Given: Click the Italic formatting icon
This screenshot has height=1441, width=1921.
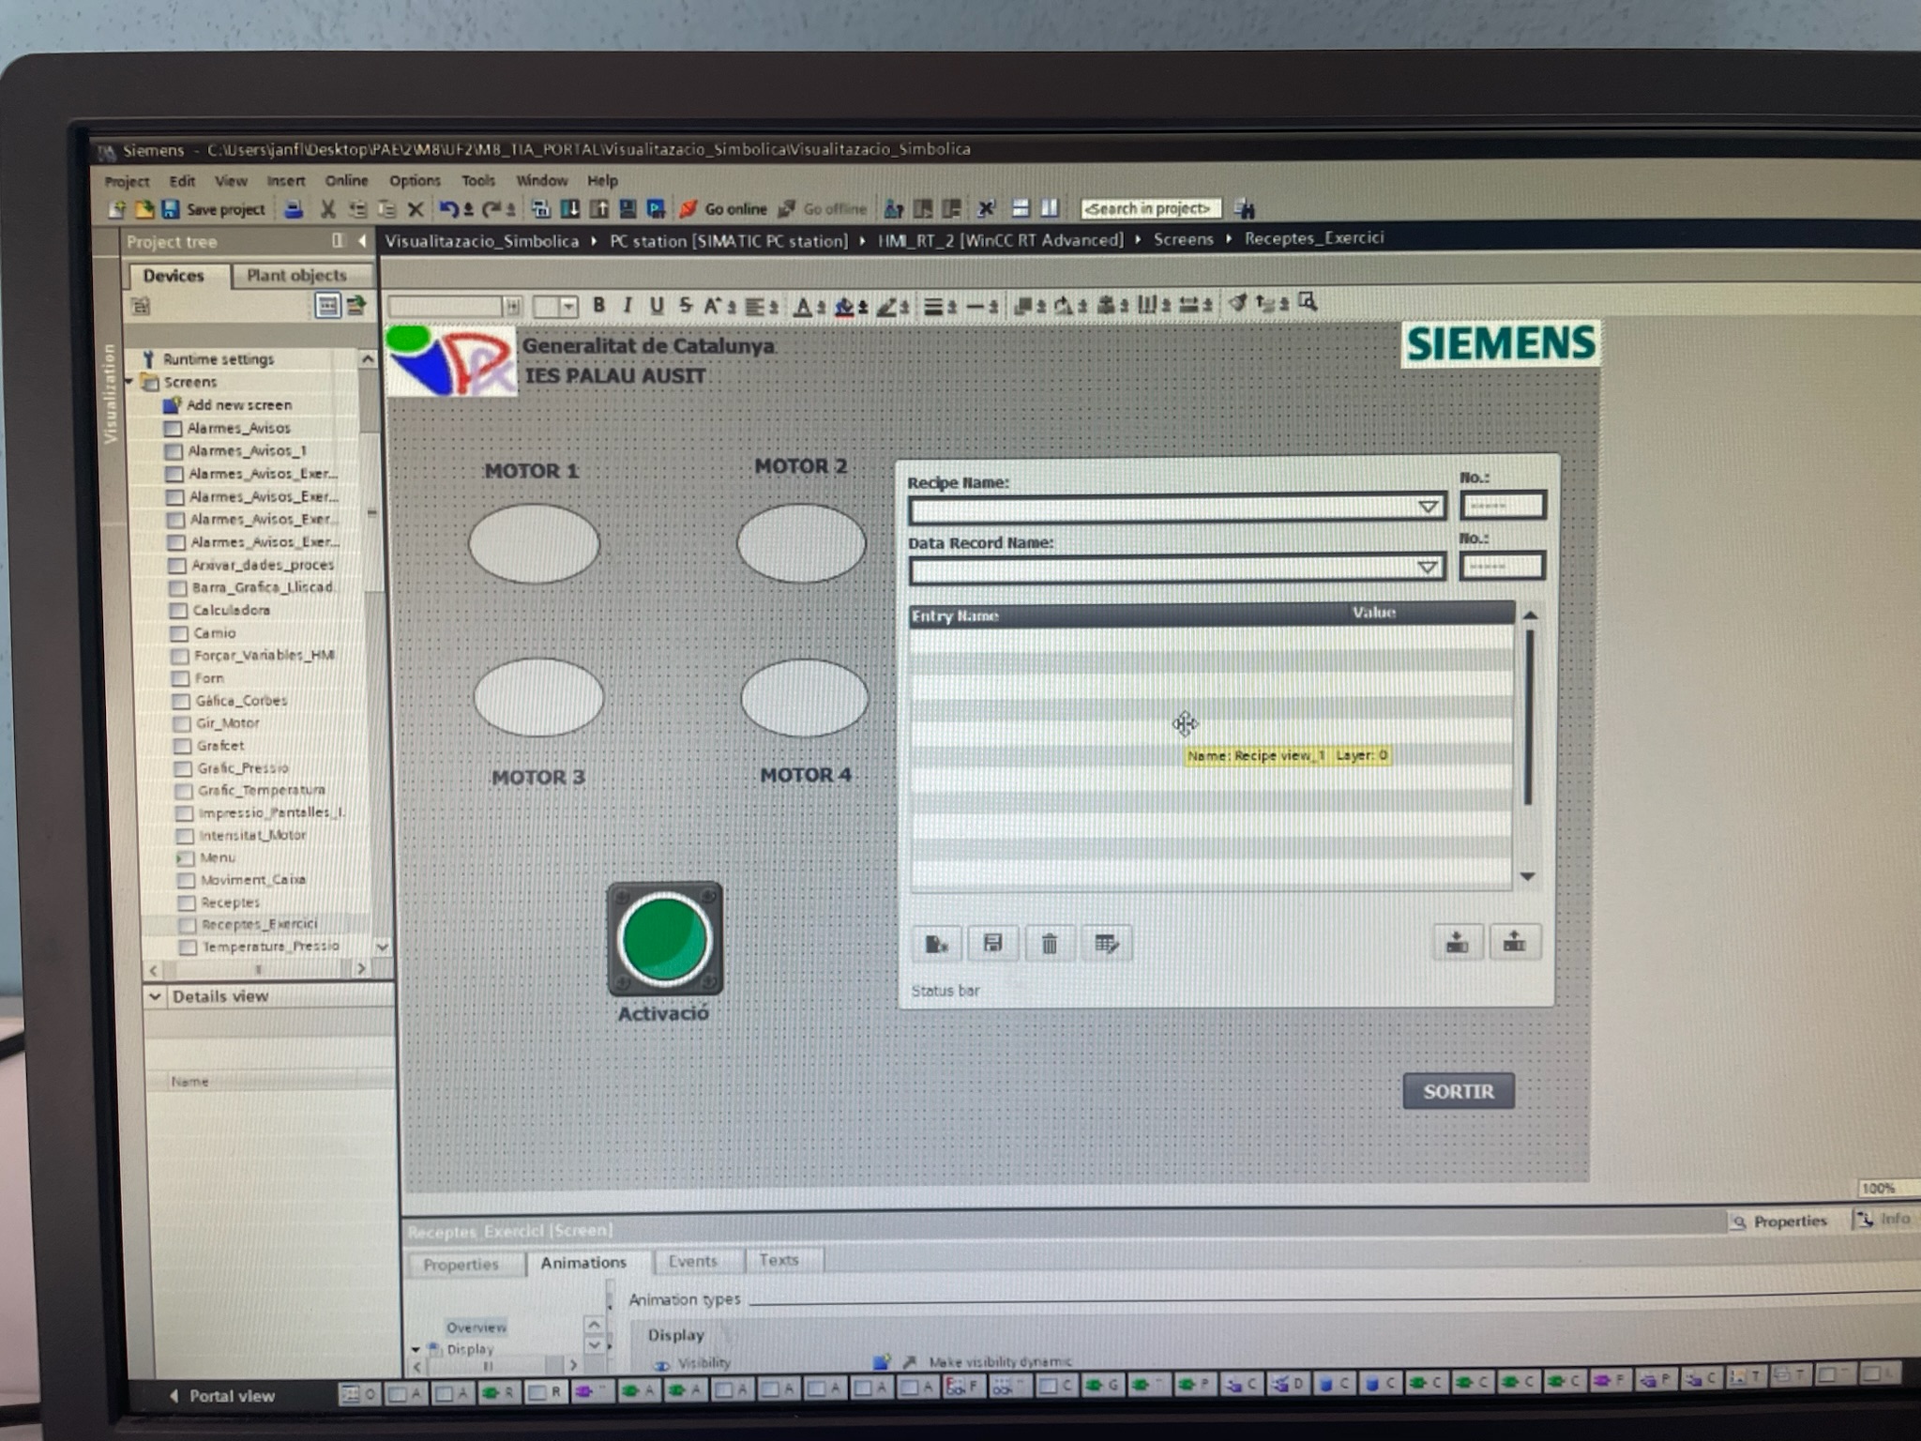Looking at the screenshot, I should [628, 306].
